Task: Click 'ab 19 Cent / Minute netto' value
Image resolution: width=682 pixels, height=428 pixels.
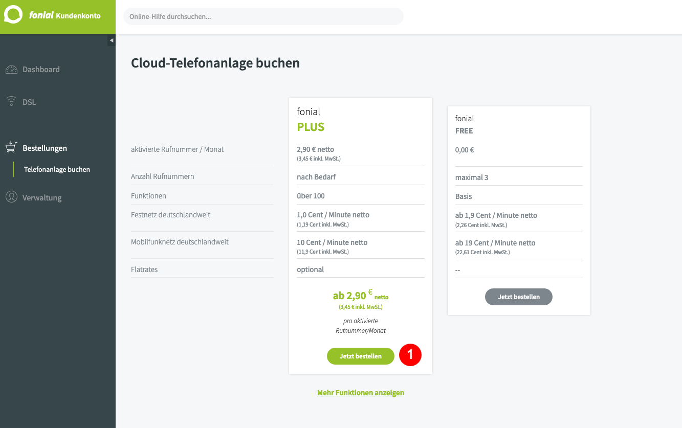Action: 495,243
